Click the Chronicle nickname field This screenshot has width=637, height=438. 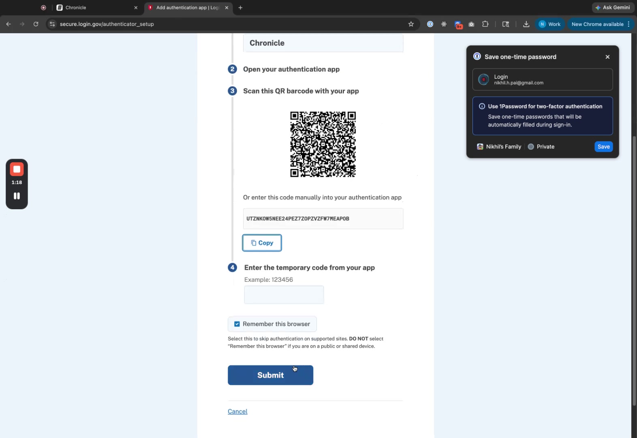[323, 43]
